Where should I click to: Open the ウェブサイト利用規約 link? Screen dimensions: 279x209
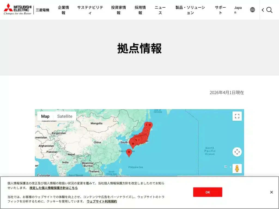pyautogui.click(x=102, y=201)
